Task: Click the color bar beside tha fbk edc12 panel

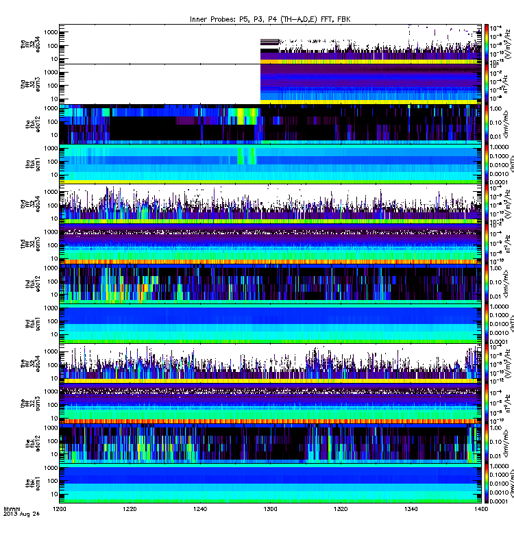Action: (487, 124)
